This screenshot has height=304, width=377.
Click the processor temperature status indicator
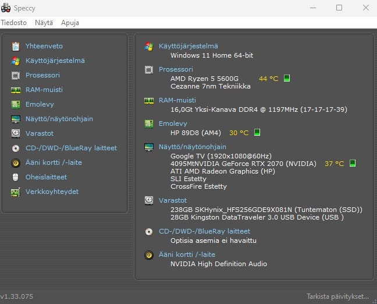(287, 79)
